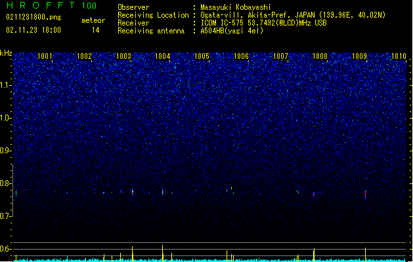
Task: Click the 1.1 kHz axis label
Action: (x=6, y=85)
